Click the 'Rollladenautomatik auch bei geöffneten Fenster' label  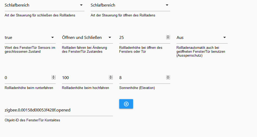[x=201, y=52]
